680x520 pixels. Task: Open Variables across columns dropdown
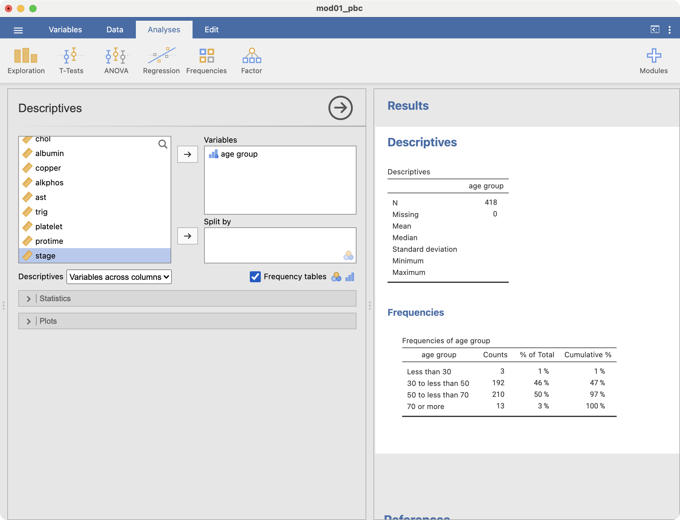point(119,277)
